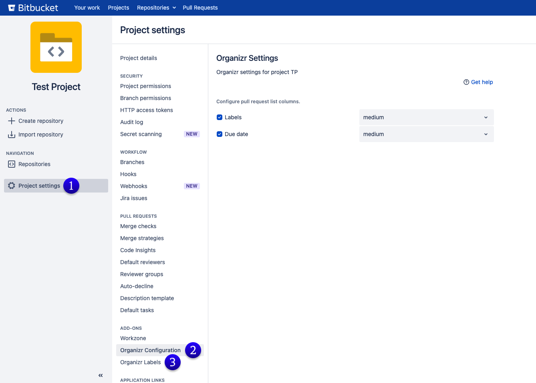Viewport: 536px width, 383px height.
Task: Open the Repositories dropdown in top navigation
Action: coord(156,8)
